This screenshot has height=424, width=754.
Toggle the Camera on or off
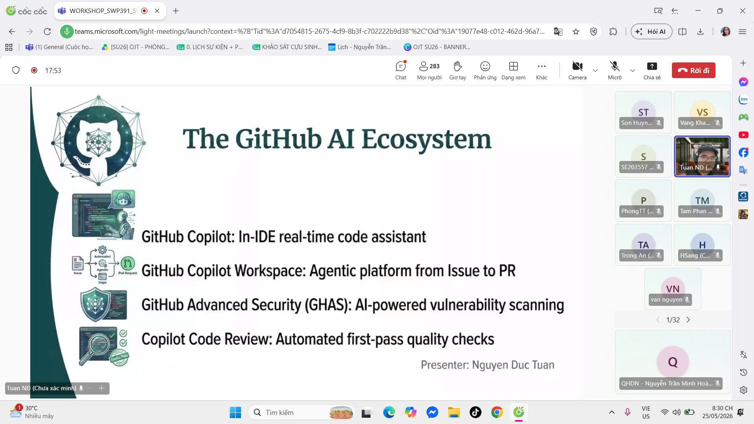tap(577, 71)
